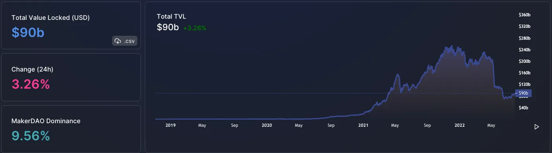Open the Total Value Locked (USD) card
This screenshot has width=552, height=153.
pyautogui.click(x=71, y=25)
